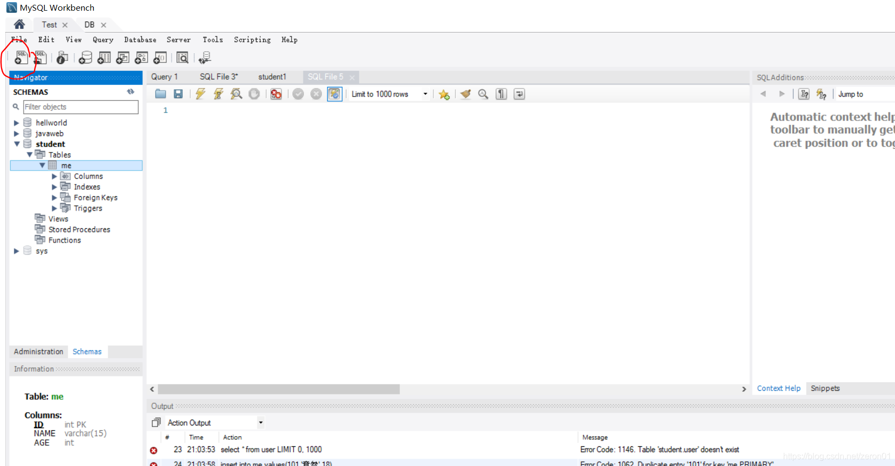Viewport: 895px width, 466px height.
Task: Open a script file in editor
Action: pos(160,94)
